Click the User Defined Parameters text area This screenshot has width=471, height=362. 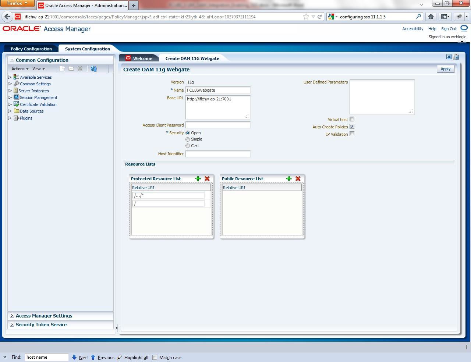coord(382,97)
